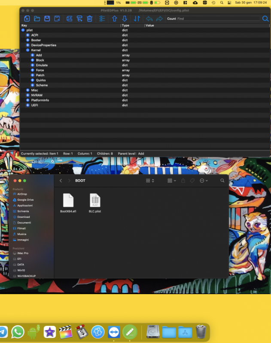Click the Finder share button
The width and height of the screenshot is (271, 343).
tap(183, 181)
